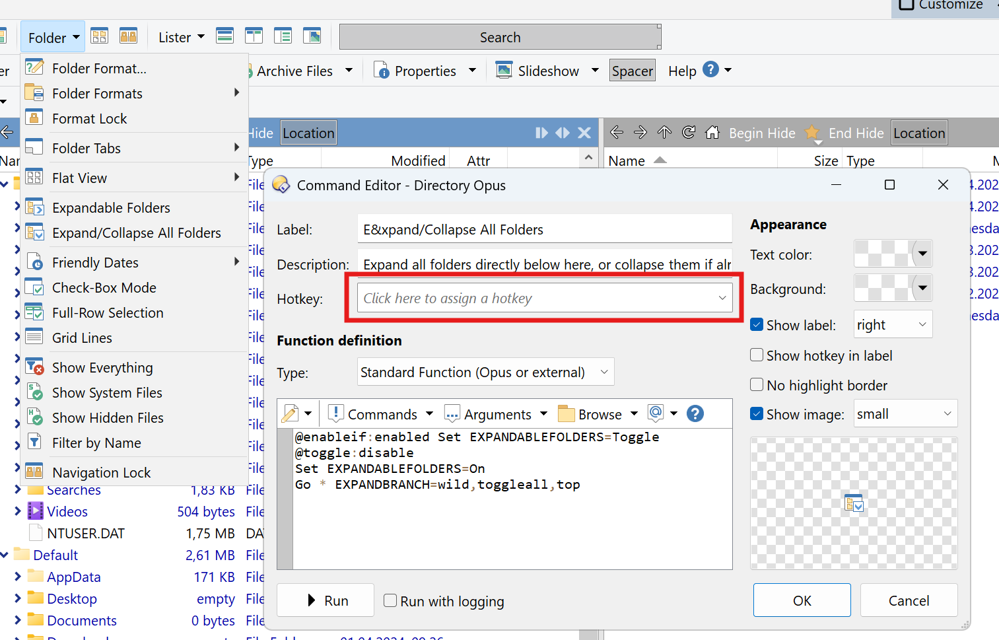Open the Lister dropdown menu

pyautogui.click(x=181, y=38)
